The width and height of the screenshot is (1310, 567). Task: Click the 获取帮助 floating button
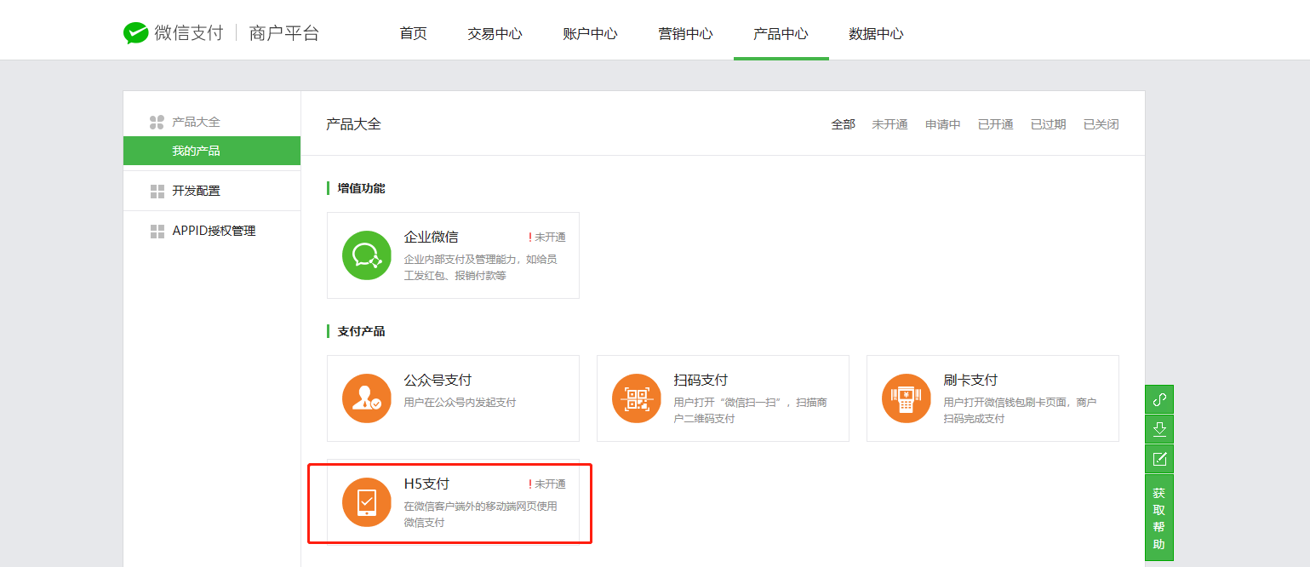[x=1159, y=518]
